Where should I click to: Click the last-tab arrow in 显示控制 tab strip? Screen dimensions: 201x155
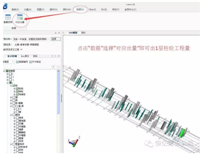pyautogui.click(x=59, y=56)
